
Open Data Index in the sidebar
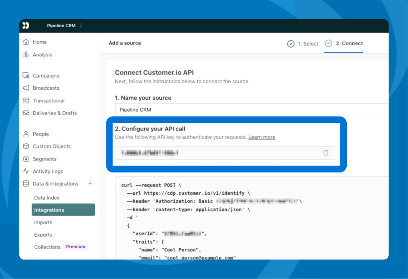pyautogui.click(x=47, y=198)
